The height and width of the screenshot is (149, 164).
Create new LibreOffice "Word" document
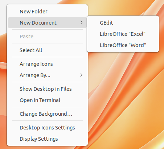(x=123, y=45)
